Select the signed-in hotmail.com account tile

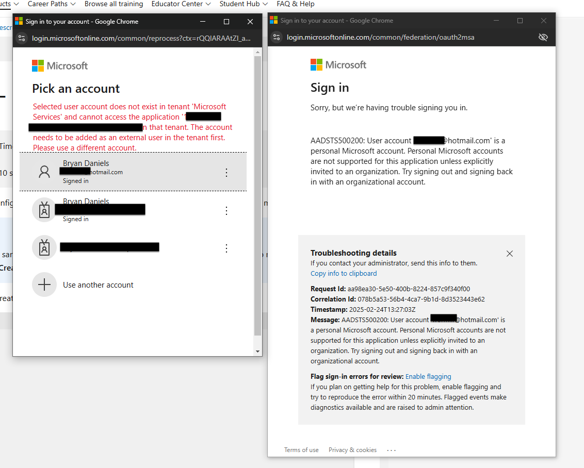133,172
